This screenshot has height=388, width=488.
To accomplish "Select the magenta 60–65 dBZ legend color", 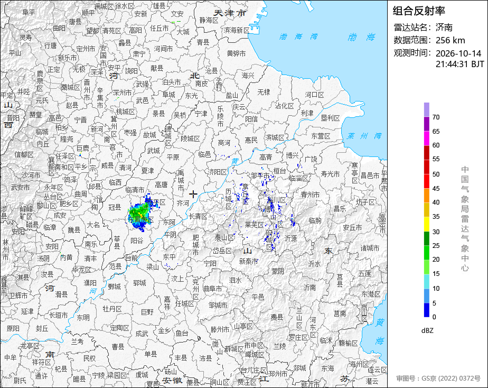I will [426, 138].
